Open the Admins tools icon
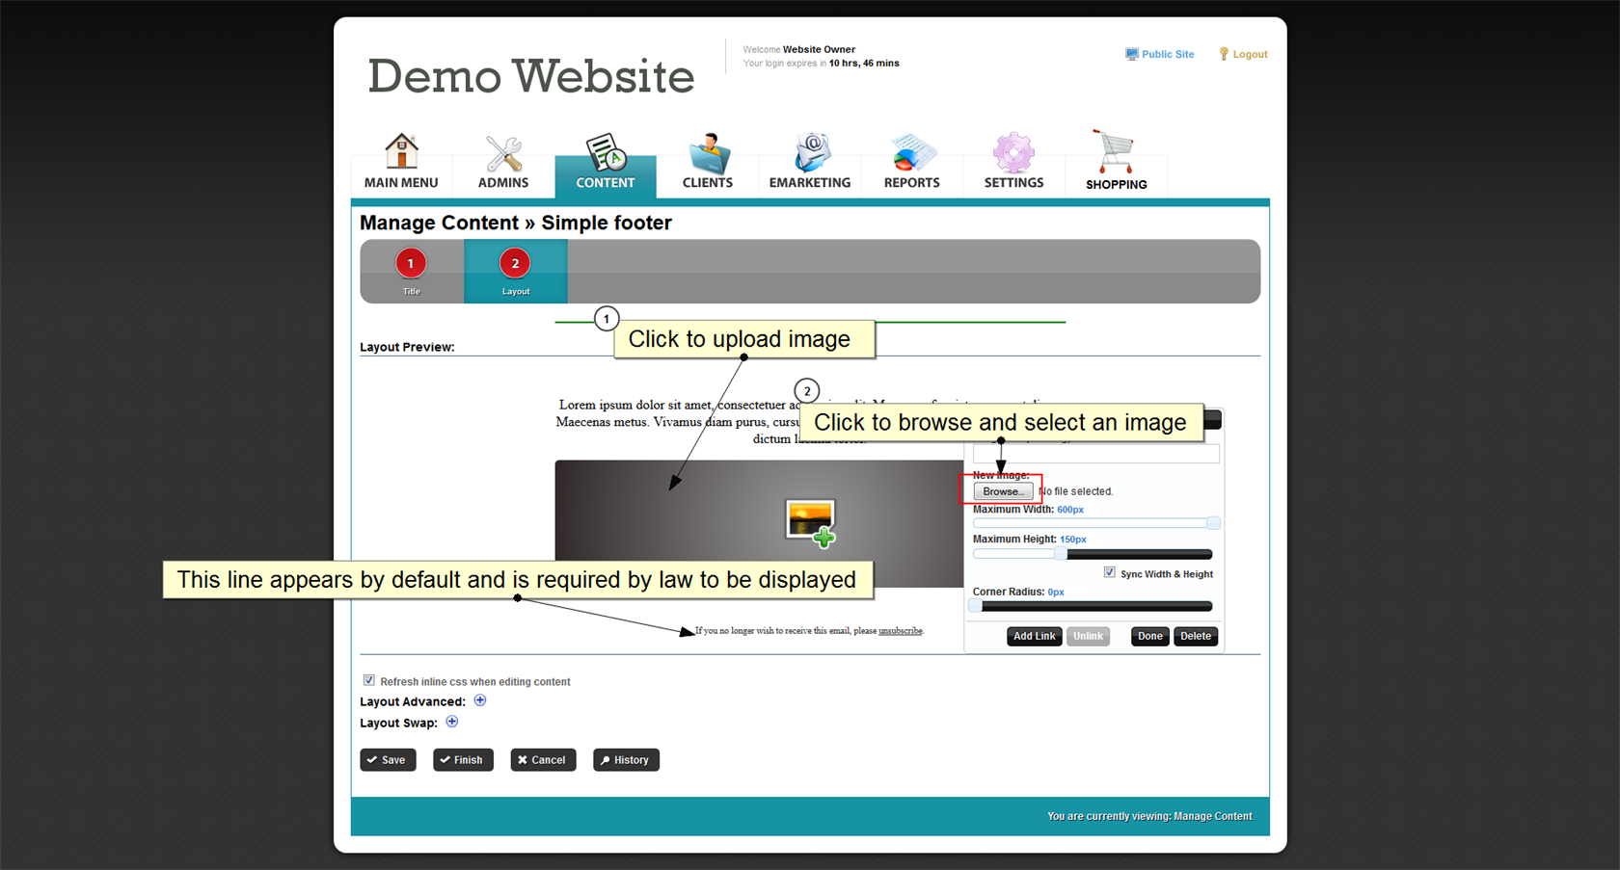The height and width of the screenshot is (870, 1620). [x=503, y=154]
